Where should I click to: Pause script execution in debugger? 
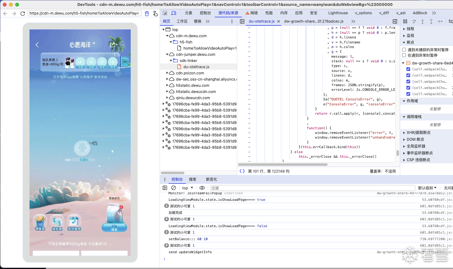coord(405,21)
